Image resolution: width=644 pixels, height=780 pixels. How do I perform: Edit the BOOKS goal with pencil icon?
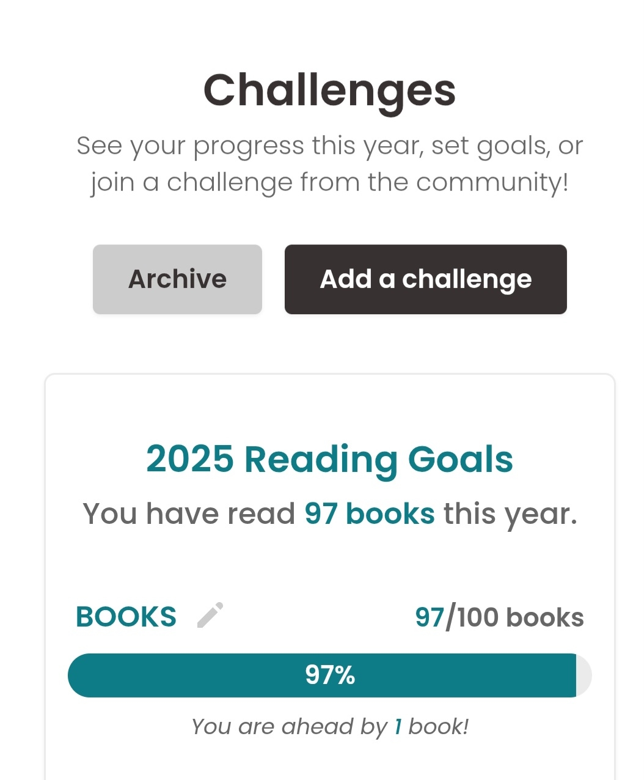[x=210, y=615]
